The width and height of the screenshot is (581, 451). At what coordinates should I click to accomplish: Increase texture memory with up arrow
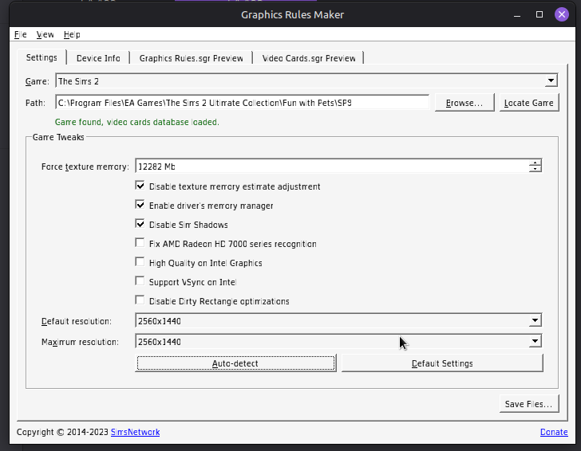[x=535, y=163]
